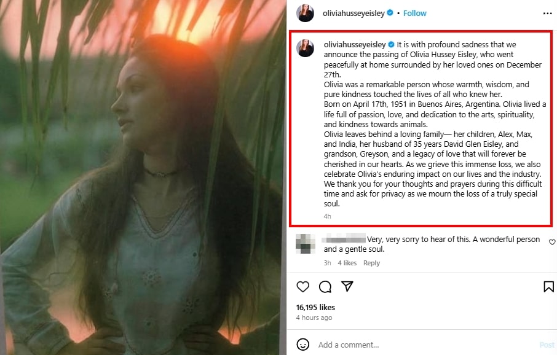The image size is (557, 355).
Task: Like the post with the heart icon
Action: [x=303, y=286]
